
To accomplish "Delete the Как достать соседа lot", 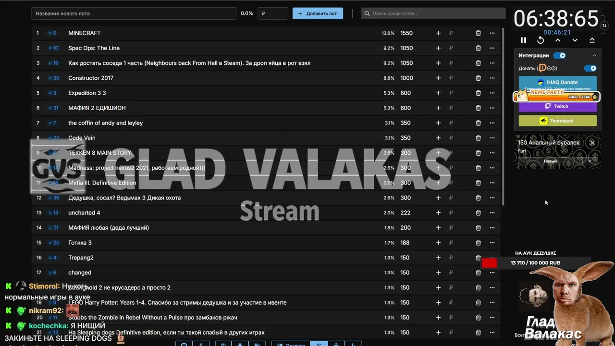I will [478, 63].
